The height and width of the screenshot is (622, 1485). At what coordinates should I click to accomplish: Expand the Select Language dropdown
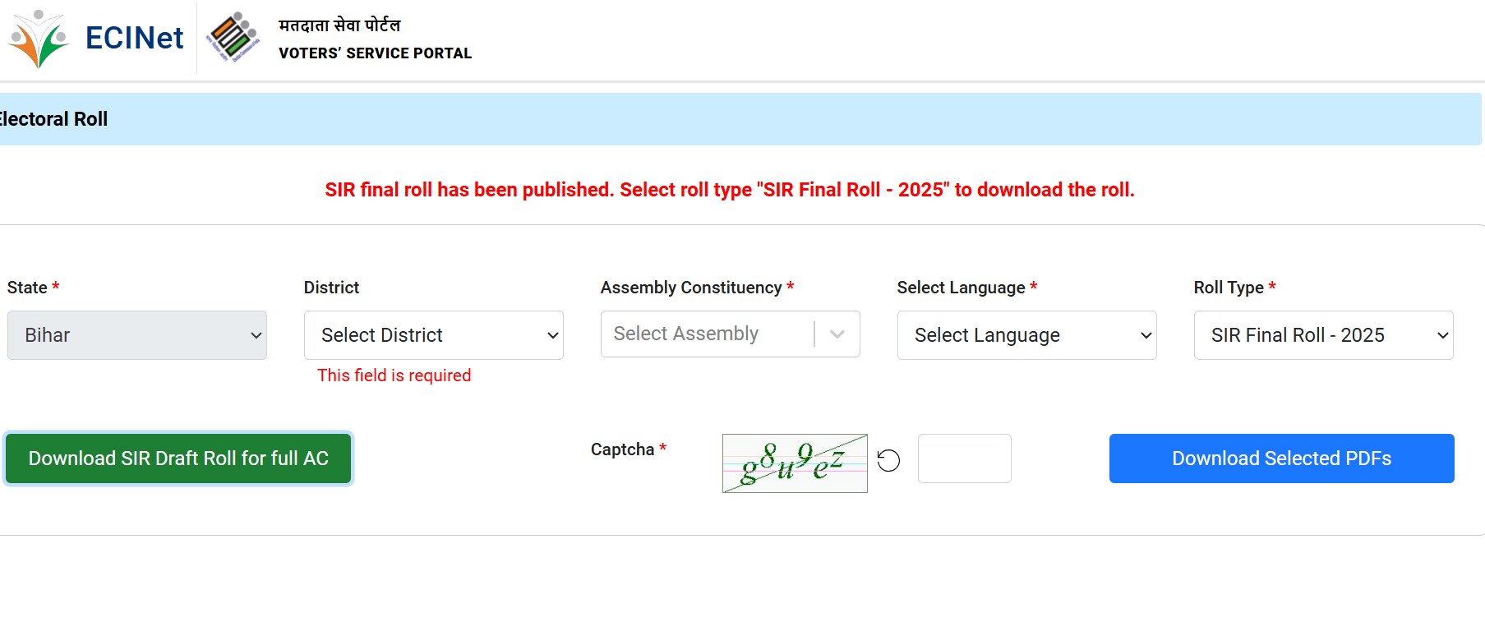[x=1026, y=335]
